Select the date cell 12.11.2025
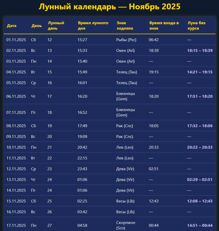Image resolution: width=219 pixels, height=231 pixels. pyautogui.click(x=16, y=169)
